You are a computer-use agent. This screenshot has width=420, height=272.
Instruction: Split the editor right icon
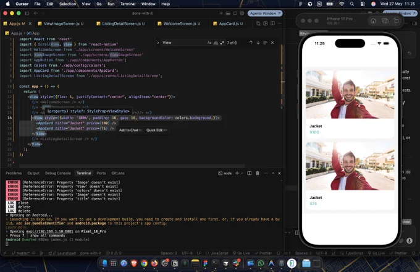272,23
